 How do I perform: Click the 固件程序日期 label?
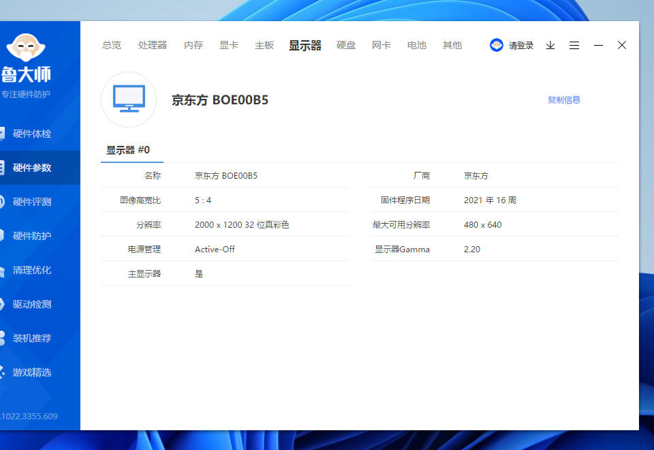405,200
